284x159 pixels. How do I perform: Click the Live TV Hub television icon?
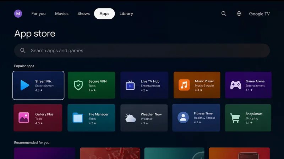130,85
